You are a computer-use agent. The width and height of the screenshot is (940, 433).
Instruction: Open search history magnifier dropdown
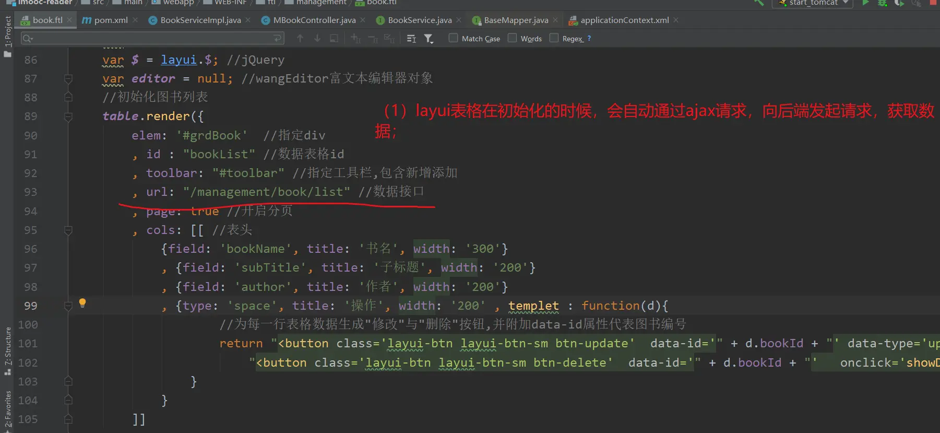coord(28,38)
